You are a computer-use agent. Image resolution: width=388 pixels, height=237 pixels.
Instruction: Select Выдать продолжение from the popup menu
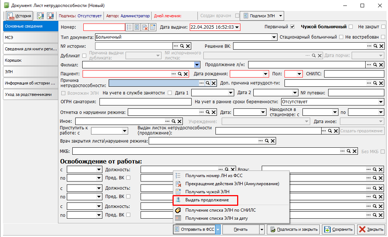pyautogui.click(x=207, y=200)
